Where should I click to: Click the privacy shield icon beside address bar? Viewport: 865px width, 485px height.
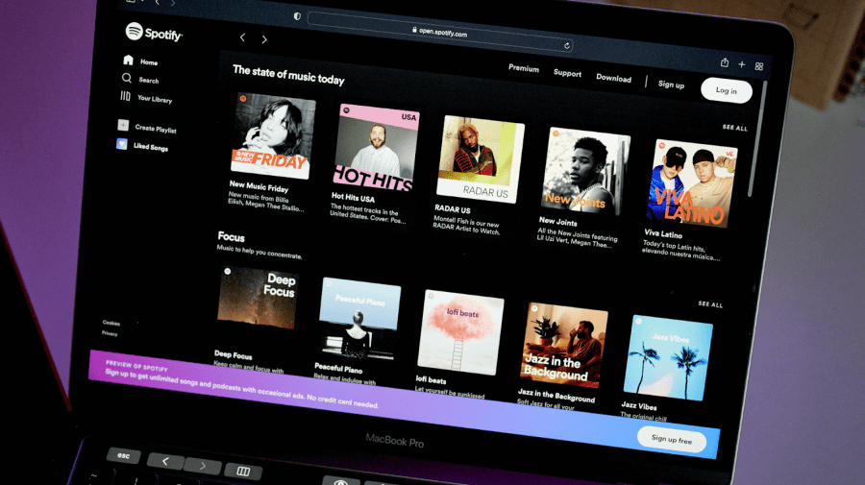tap(297, 16)
